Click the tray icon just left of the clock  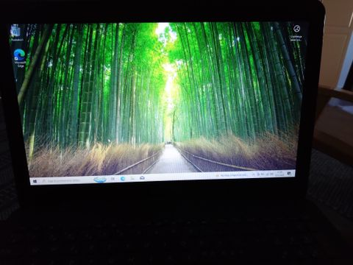[x=271, y=174]
